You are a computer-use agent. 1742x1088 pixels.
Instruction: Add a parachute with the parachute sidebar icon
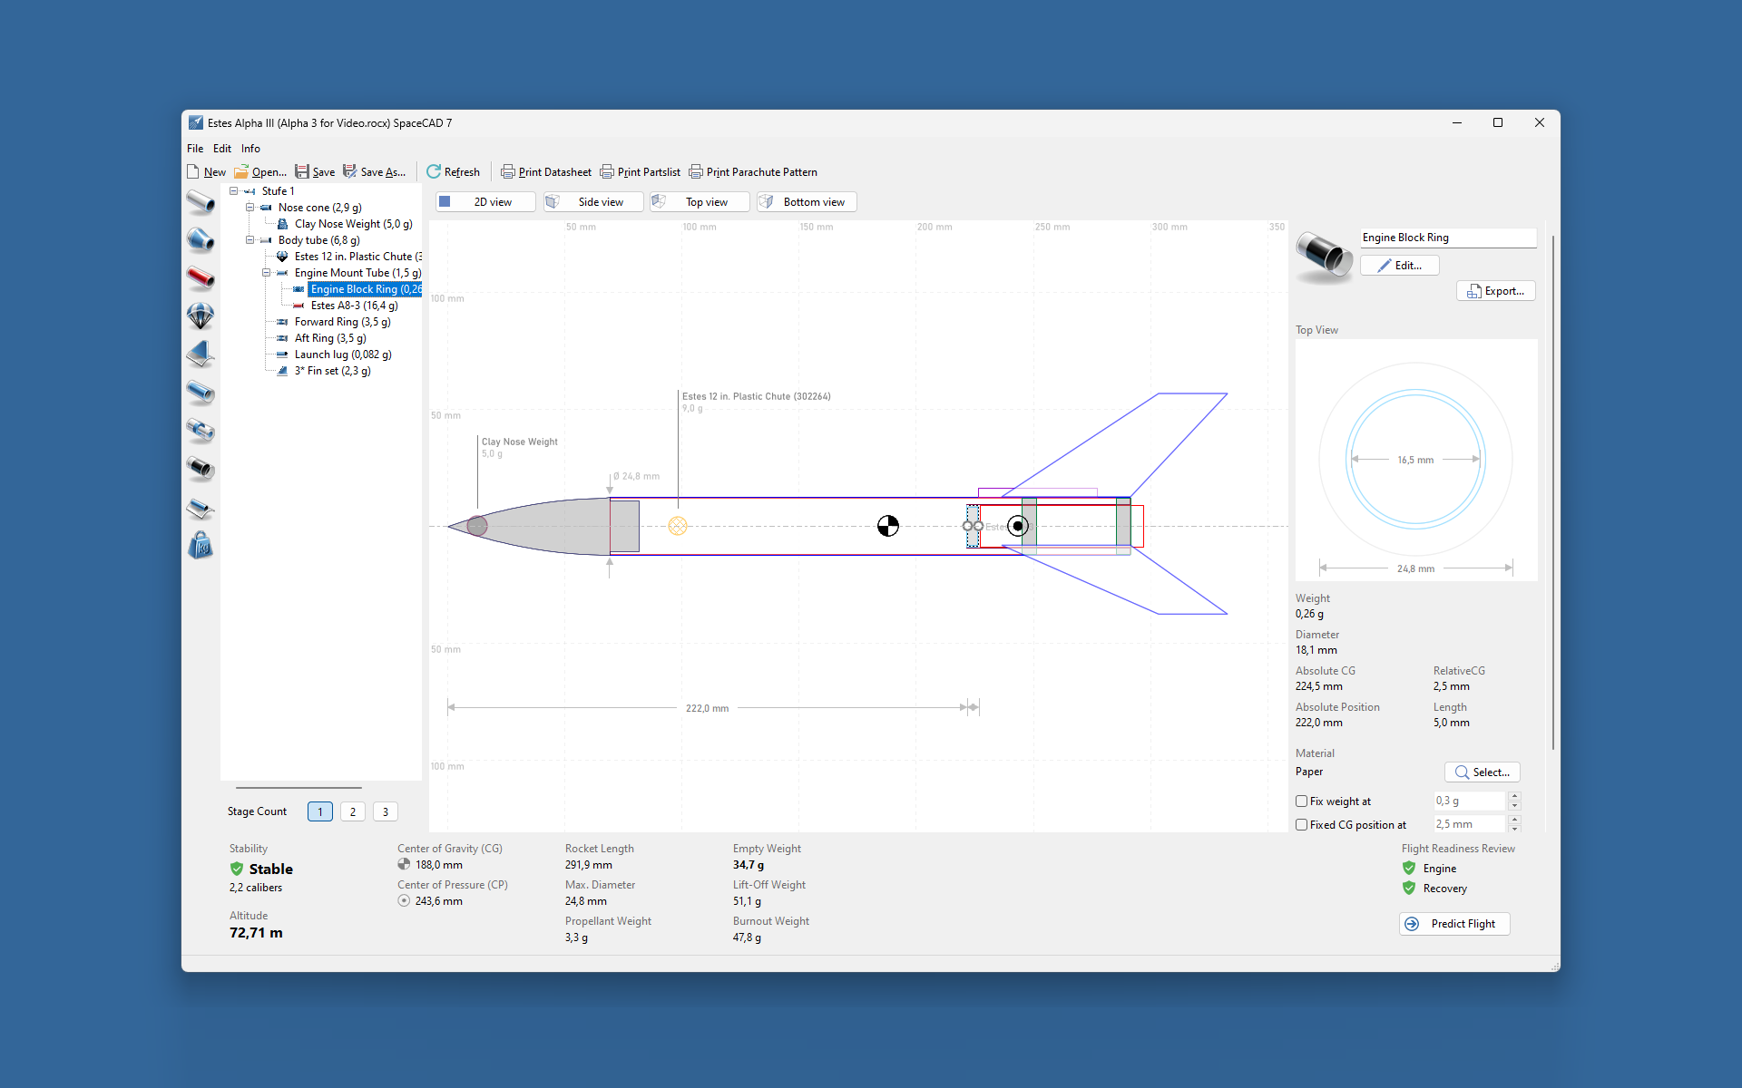pyautogui.click(x=201, y=316)
